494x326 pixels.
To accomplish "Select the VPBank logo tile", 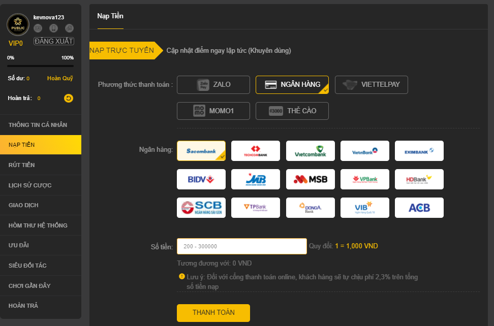I will pyautogui.click(x=365, y=179).
